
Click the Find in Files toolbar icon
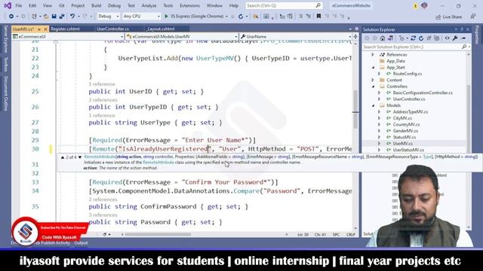255,17
